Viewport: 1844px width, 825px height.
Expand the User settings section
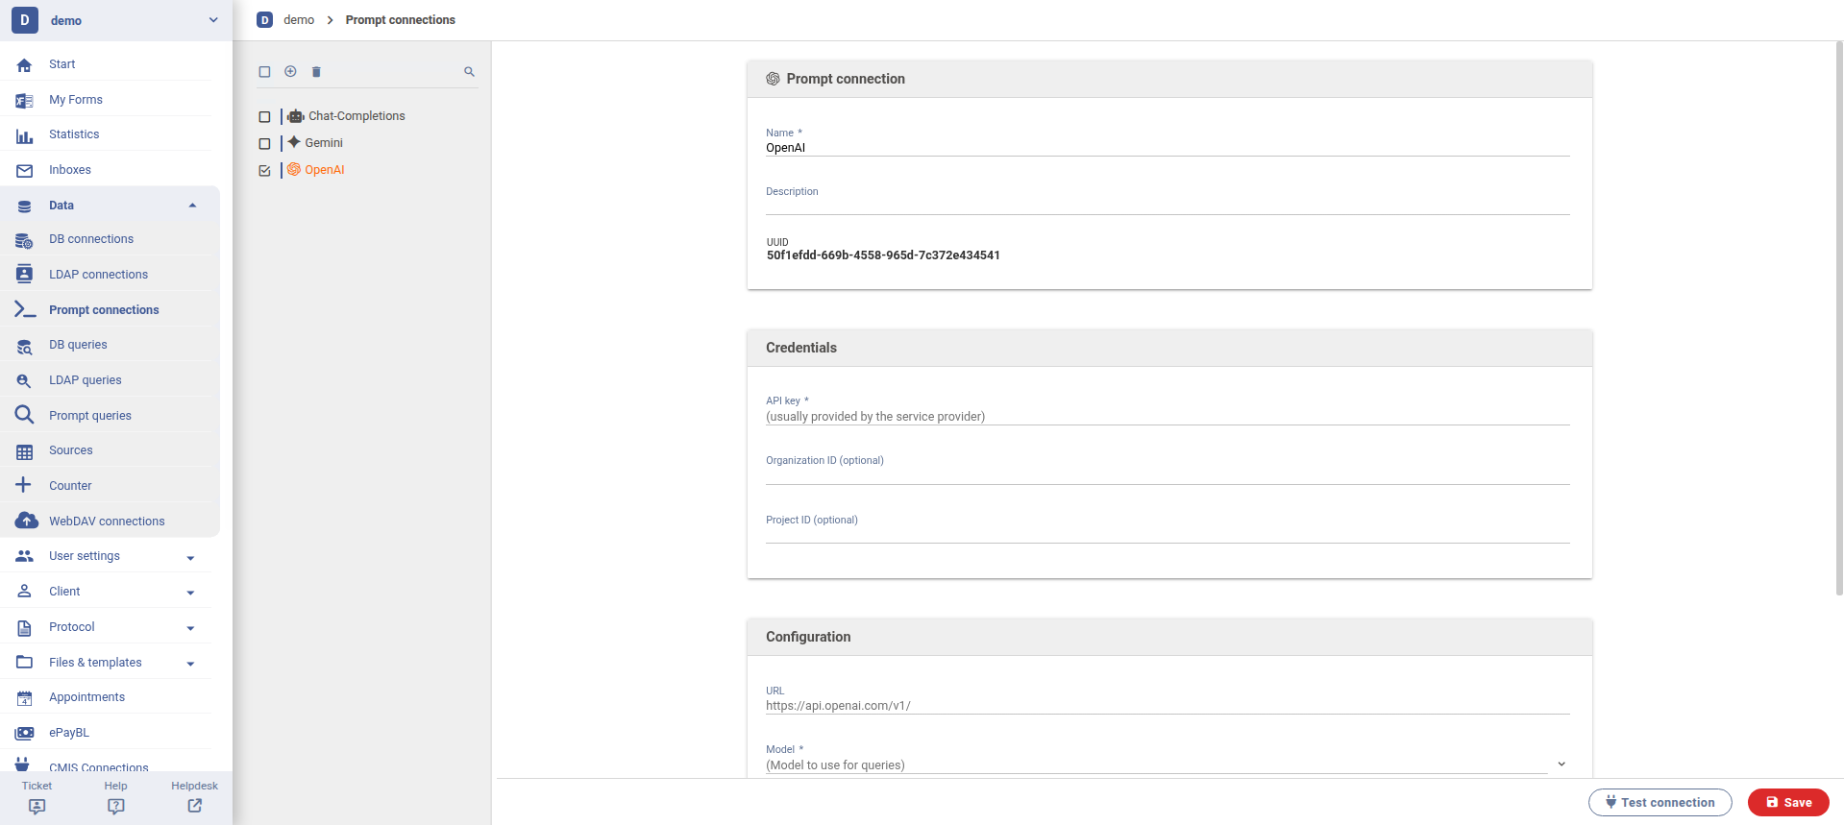click(x=190, y=557)
